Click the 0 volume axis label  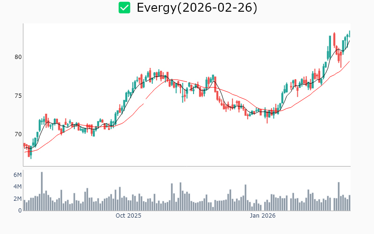(20, 211)
